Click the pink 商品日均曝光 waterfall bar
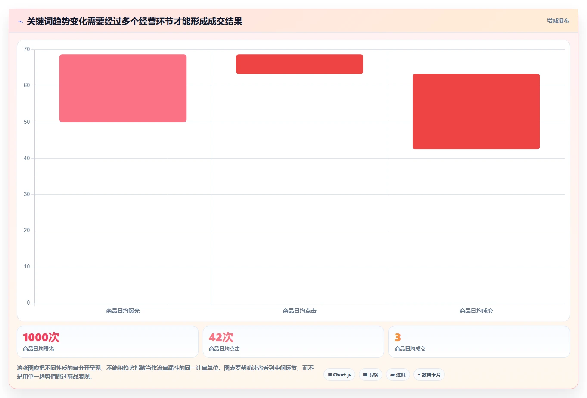The width and height of the screenshot is (587, 398). pyautogui.click(x=123, y=88)
